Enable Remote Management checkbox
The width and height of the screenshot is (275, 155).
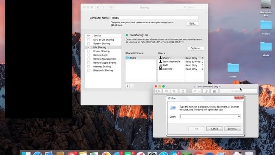pos(89,59)
